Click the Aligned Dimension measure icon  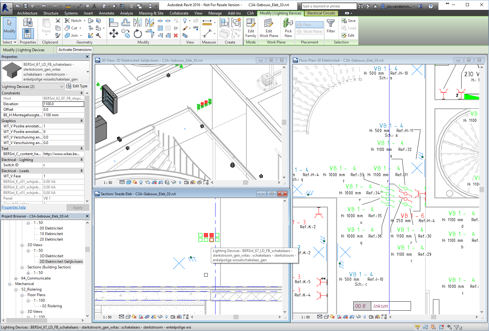coord(207,22)
